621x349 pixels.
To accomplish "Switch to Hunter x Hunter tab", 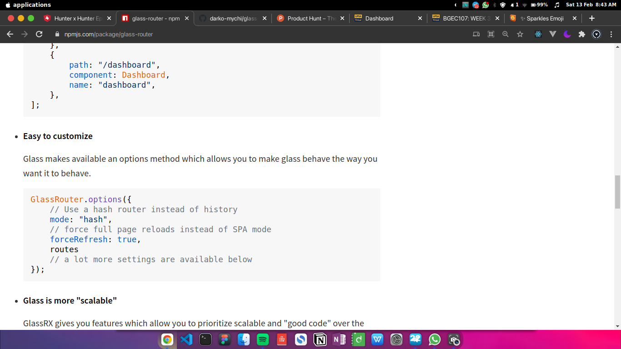I will pyautogui.click(x=77, y=19).
